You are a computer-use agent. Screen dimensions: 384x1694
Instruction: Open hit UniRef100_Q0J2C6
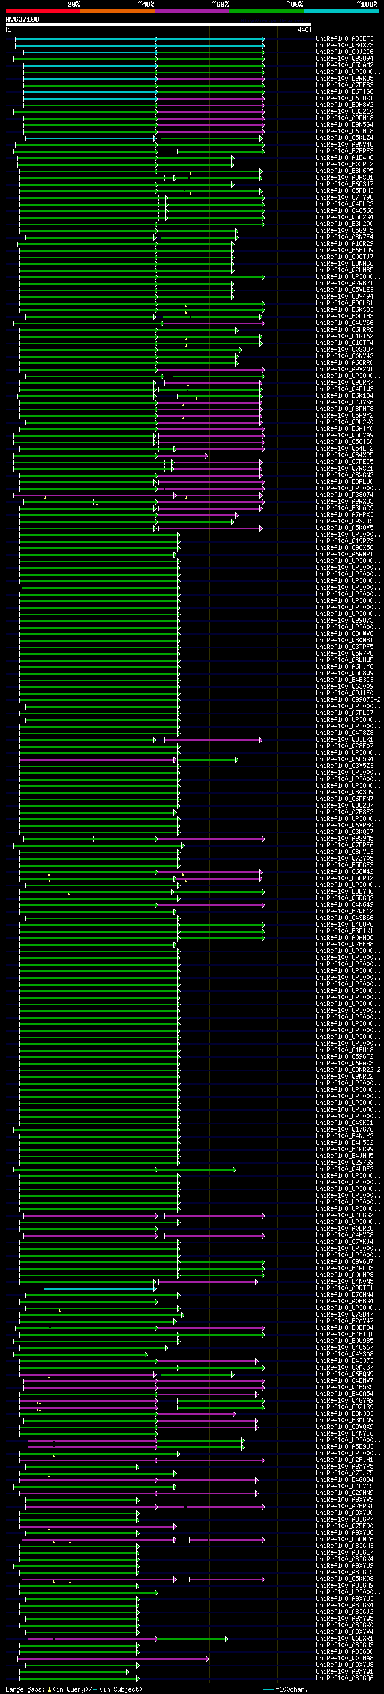click(x=344, y=52)
